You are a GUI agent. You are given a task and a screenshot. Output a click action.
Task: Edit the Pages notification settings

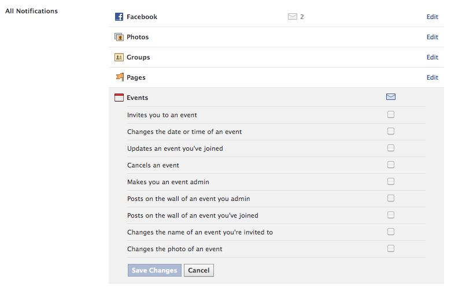click(x=432, y=77)
